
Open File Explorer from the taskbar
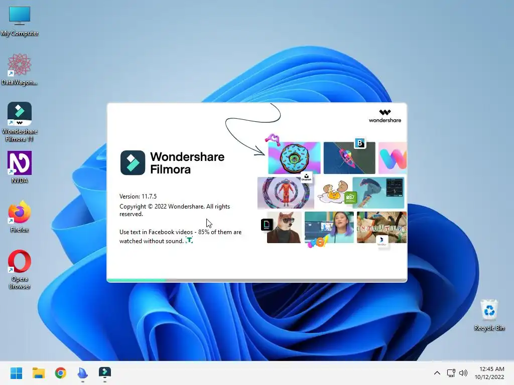(38, 372)
